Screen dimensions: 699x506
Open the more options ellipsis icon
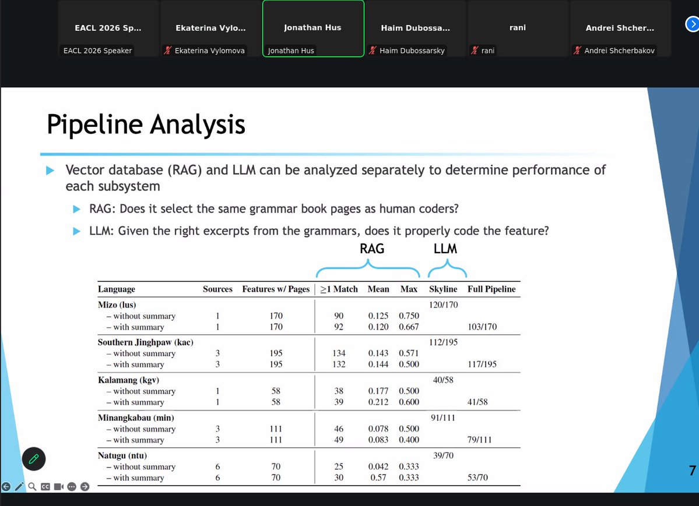[x=72, y=487]
